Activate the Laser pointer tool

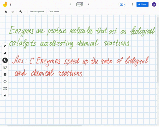(x=5, y=96)
